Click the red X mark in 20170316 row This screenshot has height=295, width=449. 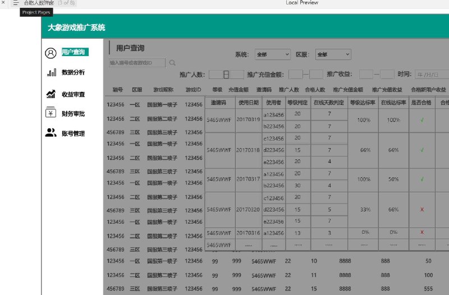tap(422, 232)
